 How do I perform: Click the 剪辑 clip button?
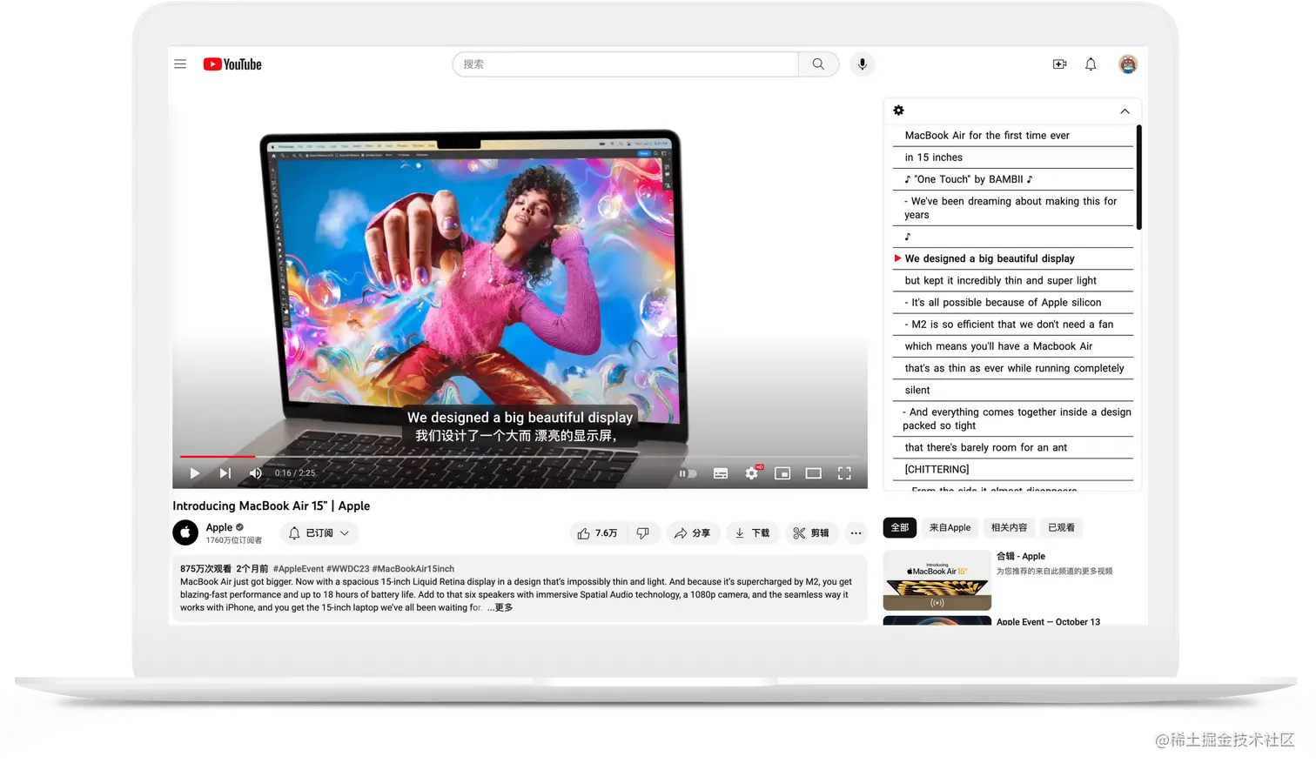pyautogui.click(x=811, y=533)
